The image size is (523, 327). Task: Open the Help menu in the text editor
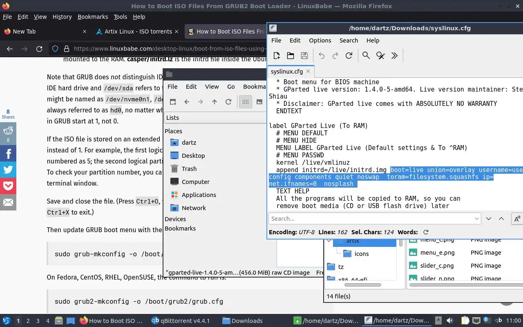[373, 40]
